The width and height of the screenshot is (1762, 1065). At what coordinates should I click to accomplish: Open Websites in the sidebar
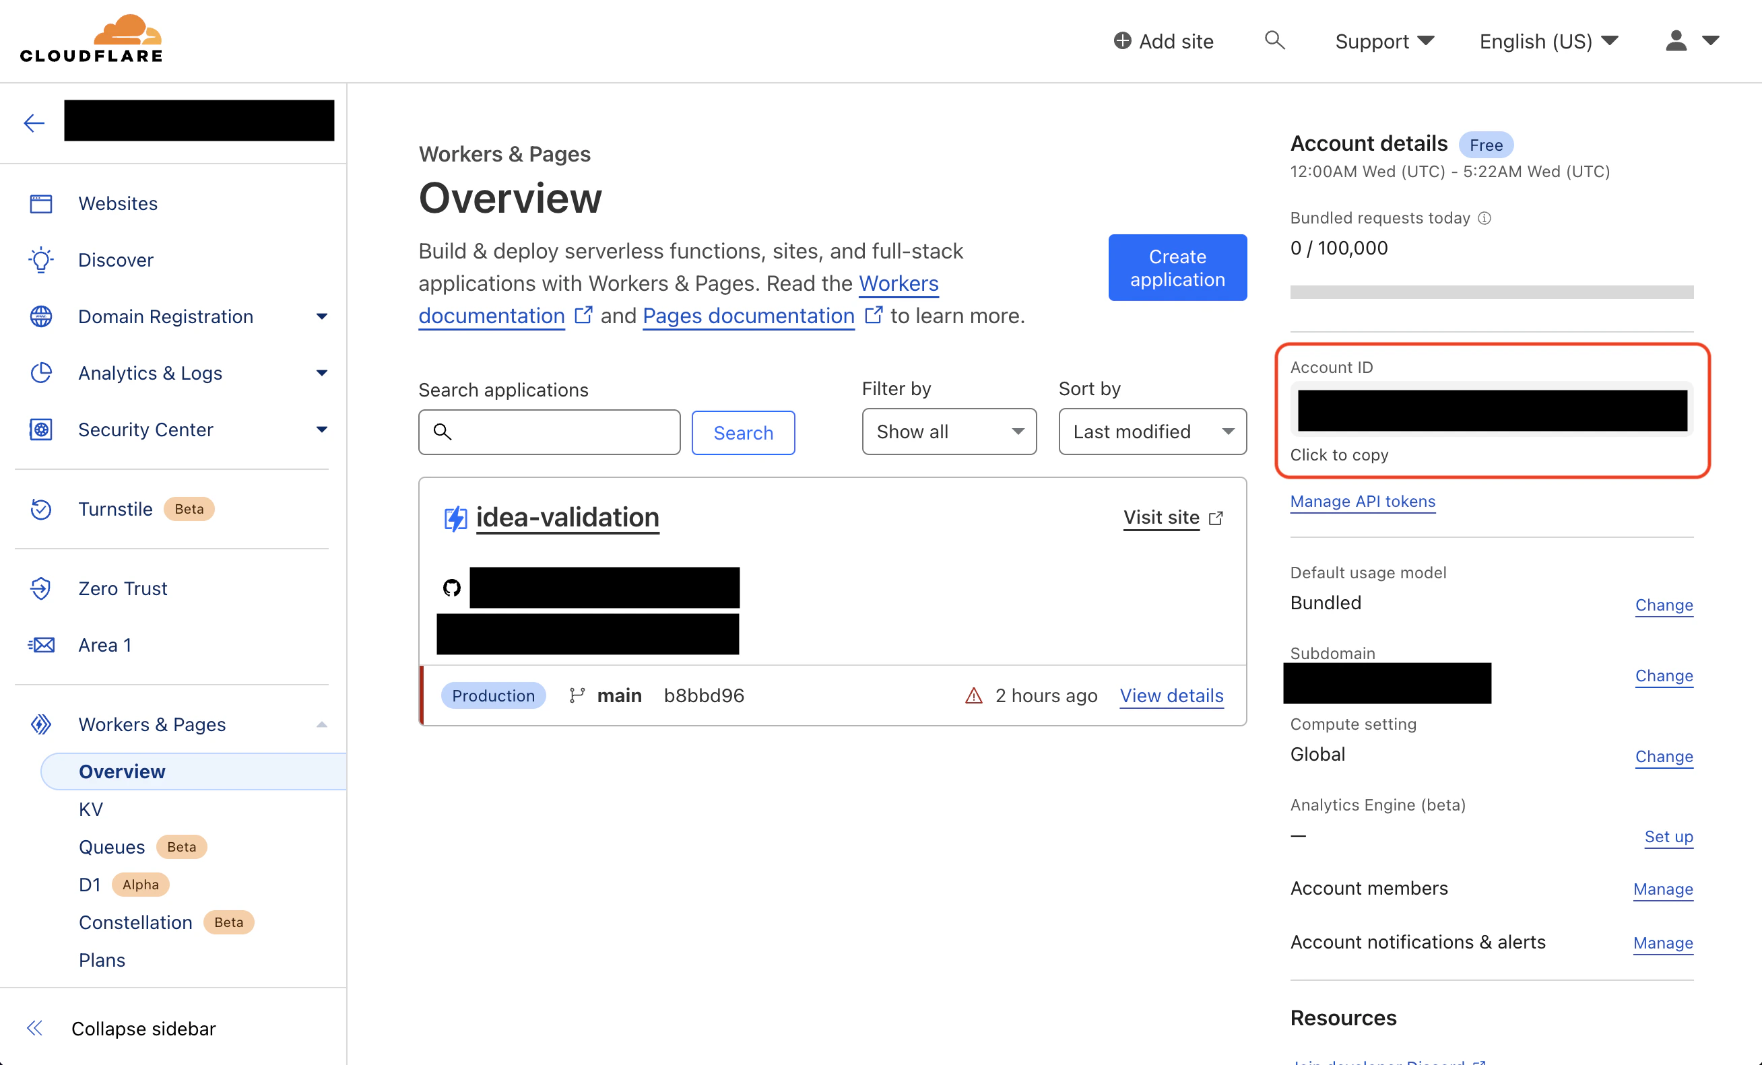click(118, 204)
